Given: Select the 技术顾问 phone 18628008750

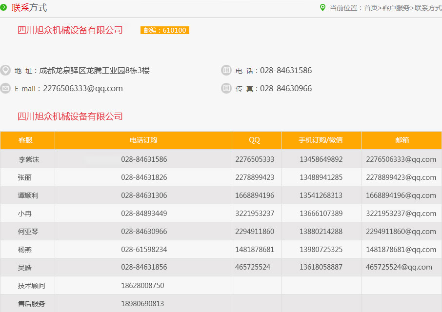Looking at the screenshot, I should click(142, 286).
